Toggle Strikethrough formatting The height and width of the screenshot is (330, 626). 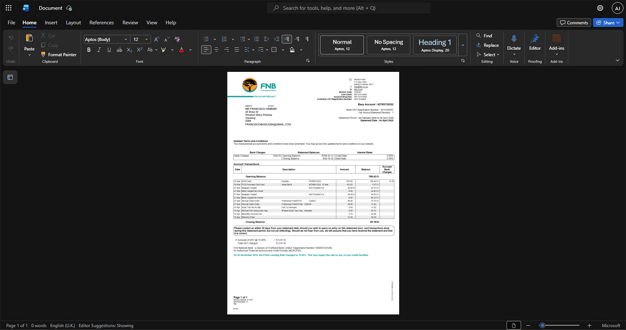[120, 50]
